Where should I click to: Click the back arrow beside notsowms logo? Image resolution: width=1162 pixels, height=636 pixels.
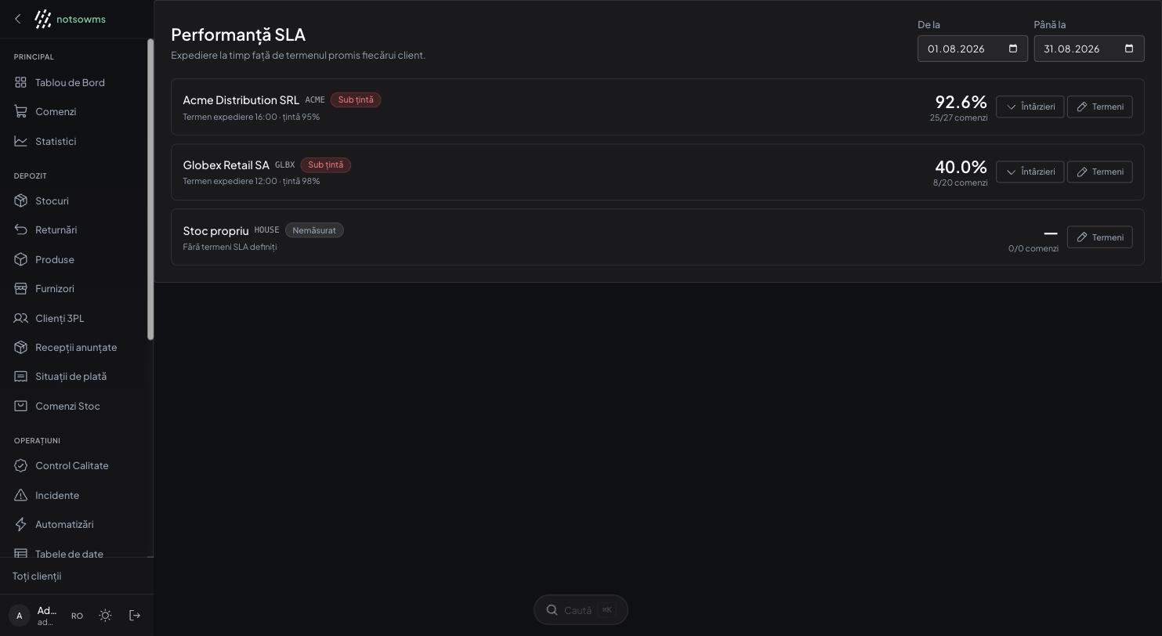[18, 19]
